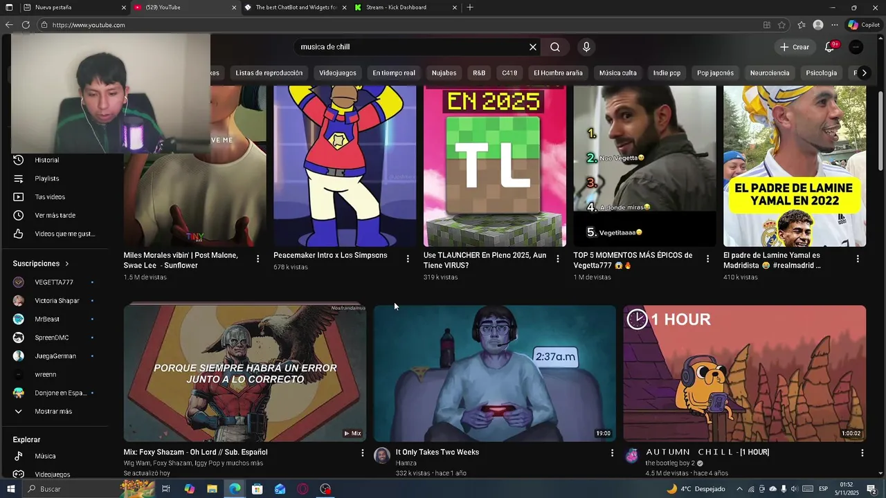Select the Música culta filter chip

pos(617,73)
